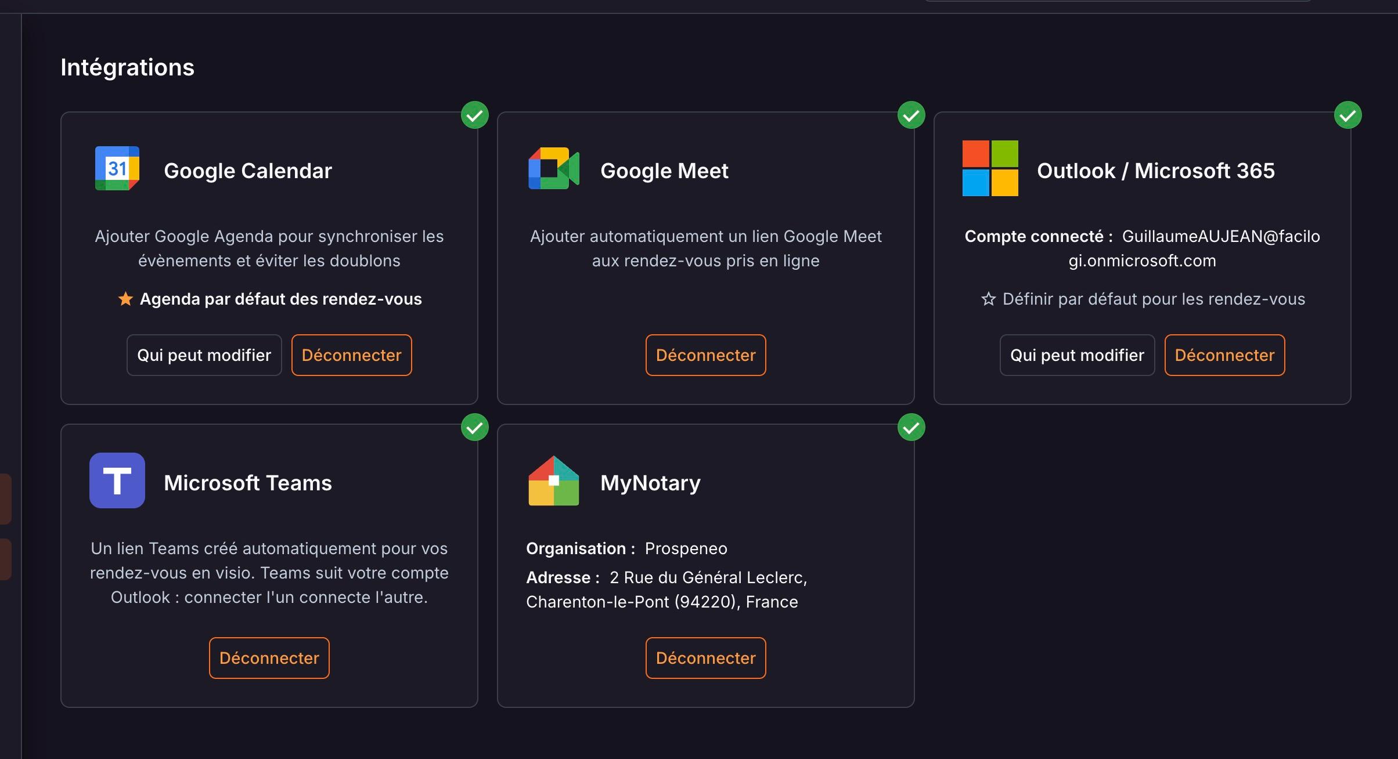Viewport: 1398px width, 759px height.
Task: Disconnect the MyNotary integration
Action: pyautogui.click(x=706, y=658)
